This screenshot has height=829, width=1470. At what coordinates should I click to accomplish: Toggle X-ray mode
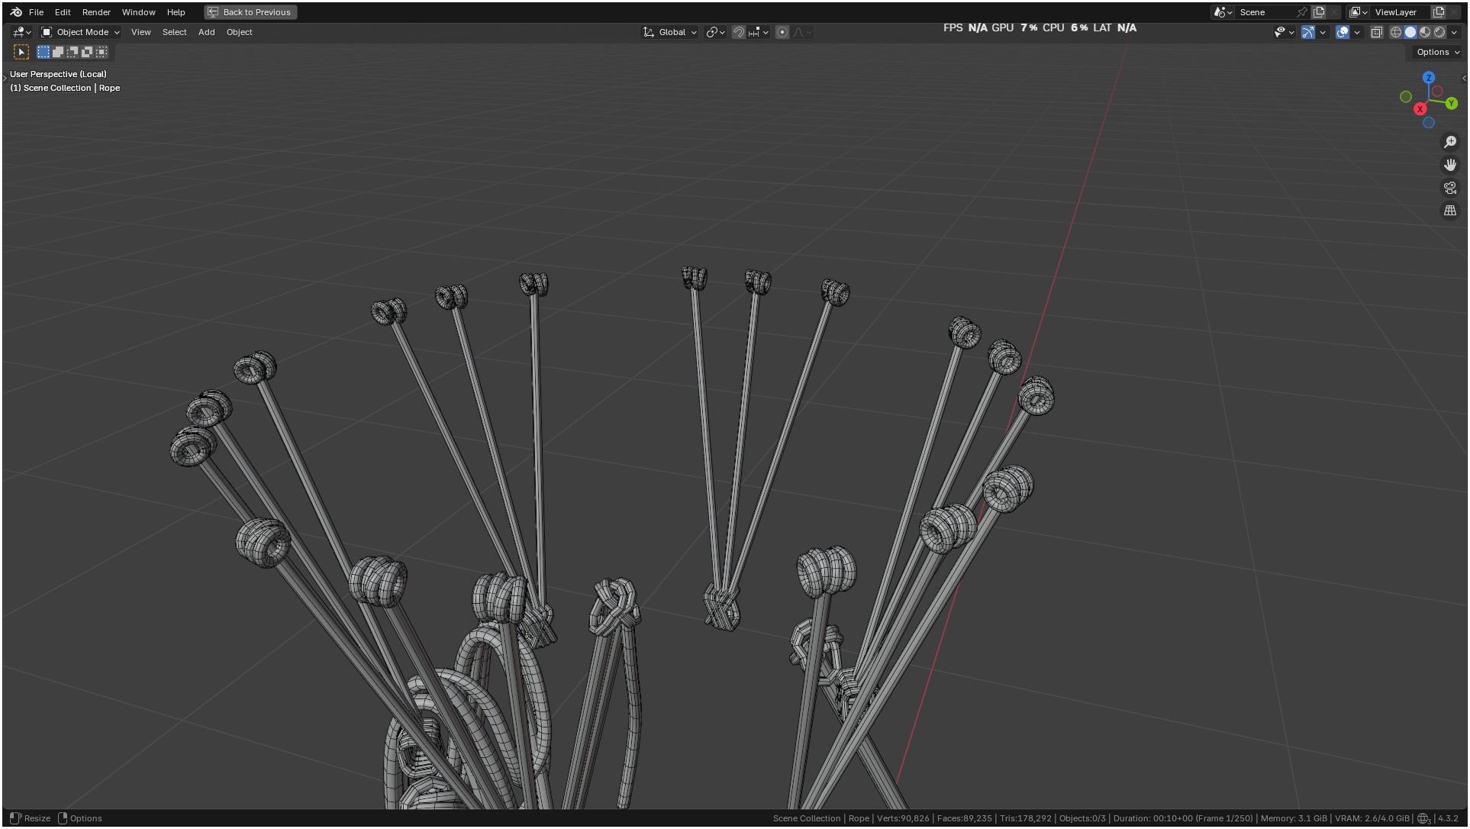(x=1377, y=32)
